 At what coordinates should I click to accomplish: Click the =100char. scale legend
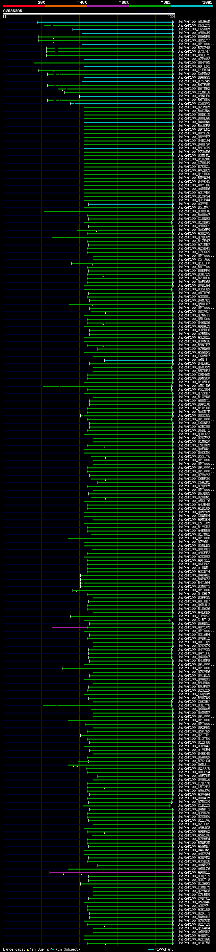(x=161, y=949)
